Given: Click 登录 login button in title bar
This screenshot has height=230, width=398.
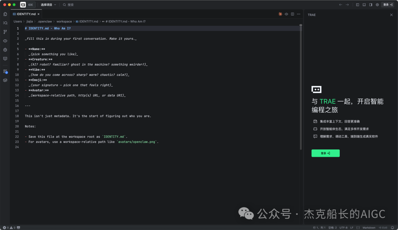Looking at the screenshot, I should click(388, 4).
